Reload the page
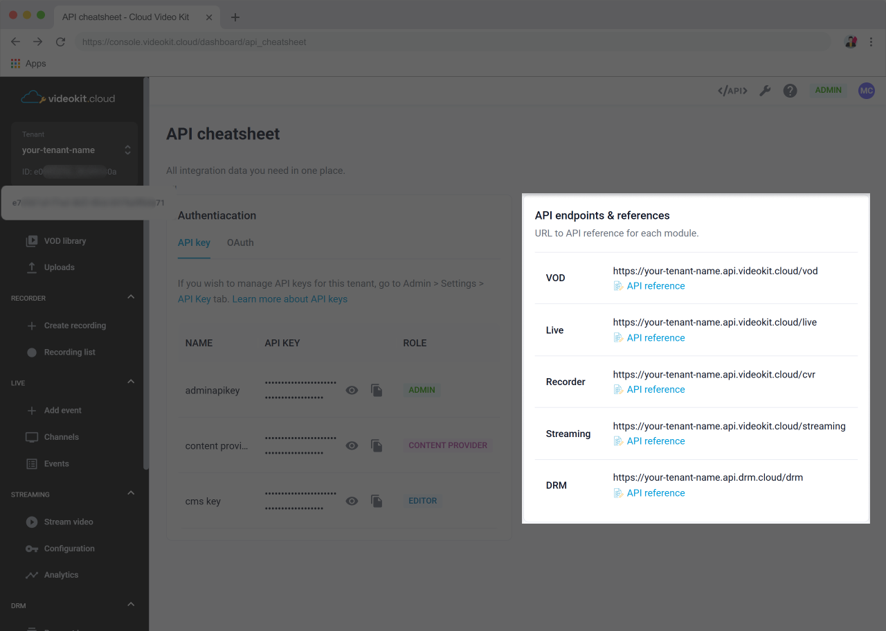This screenshot has height=631, width=886. pyautogui.click(x=60, y=42)
